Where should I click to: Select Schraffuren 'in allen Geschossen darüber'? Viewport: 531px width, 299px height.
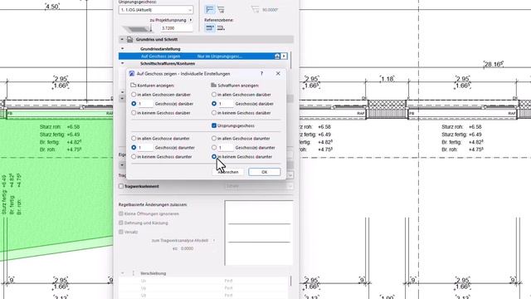pos(214,94)
